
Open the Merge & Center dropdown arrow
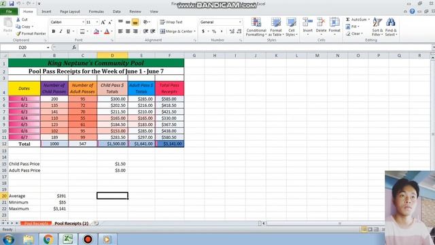(x=195, y=31)
